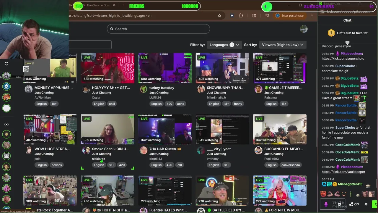Click the 18+ tag under Ac7ionMan

pyautogui.click(x=54, y=104)
